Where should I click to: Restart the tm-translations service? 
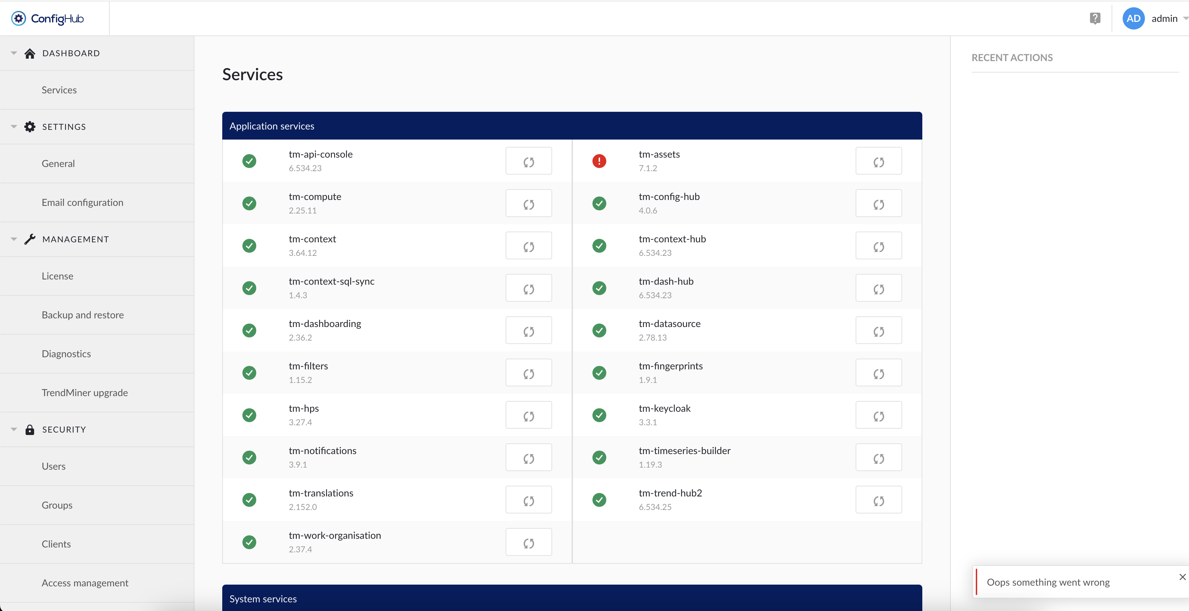pyautogui.click(x=529, y=500)
